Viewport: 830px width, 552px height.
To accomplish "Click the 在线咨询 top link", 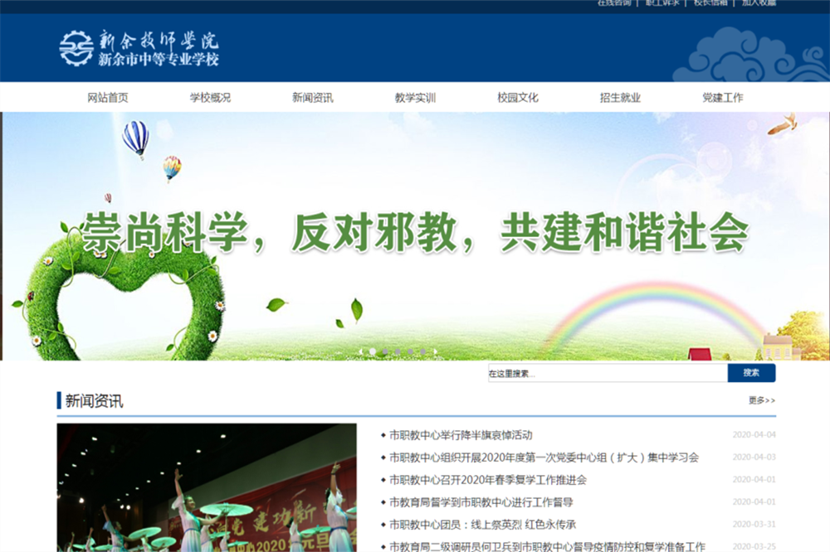I will point(614,3).
